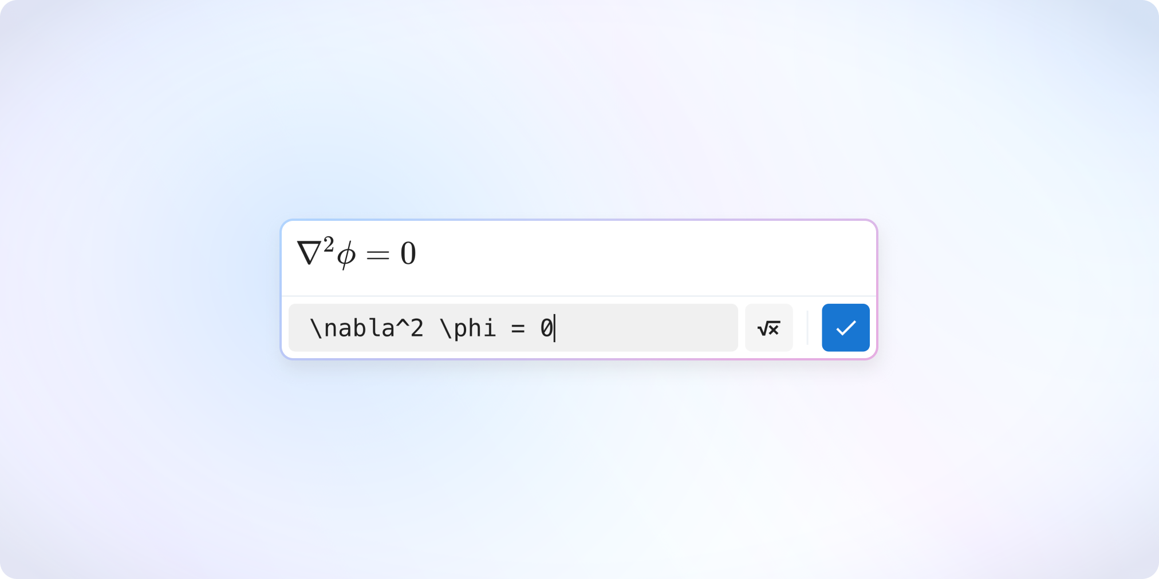Click the "0" at end of LaTeX input
The width and height of the screenshot is (1159, 579).
pos(546,328)
